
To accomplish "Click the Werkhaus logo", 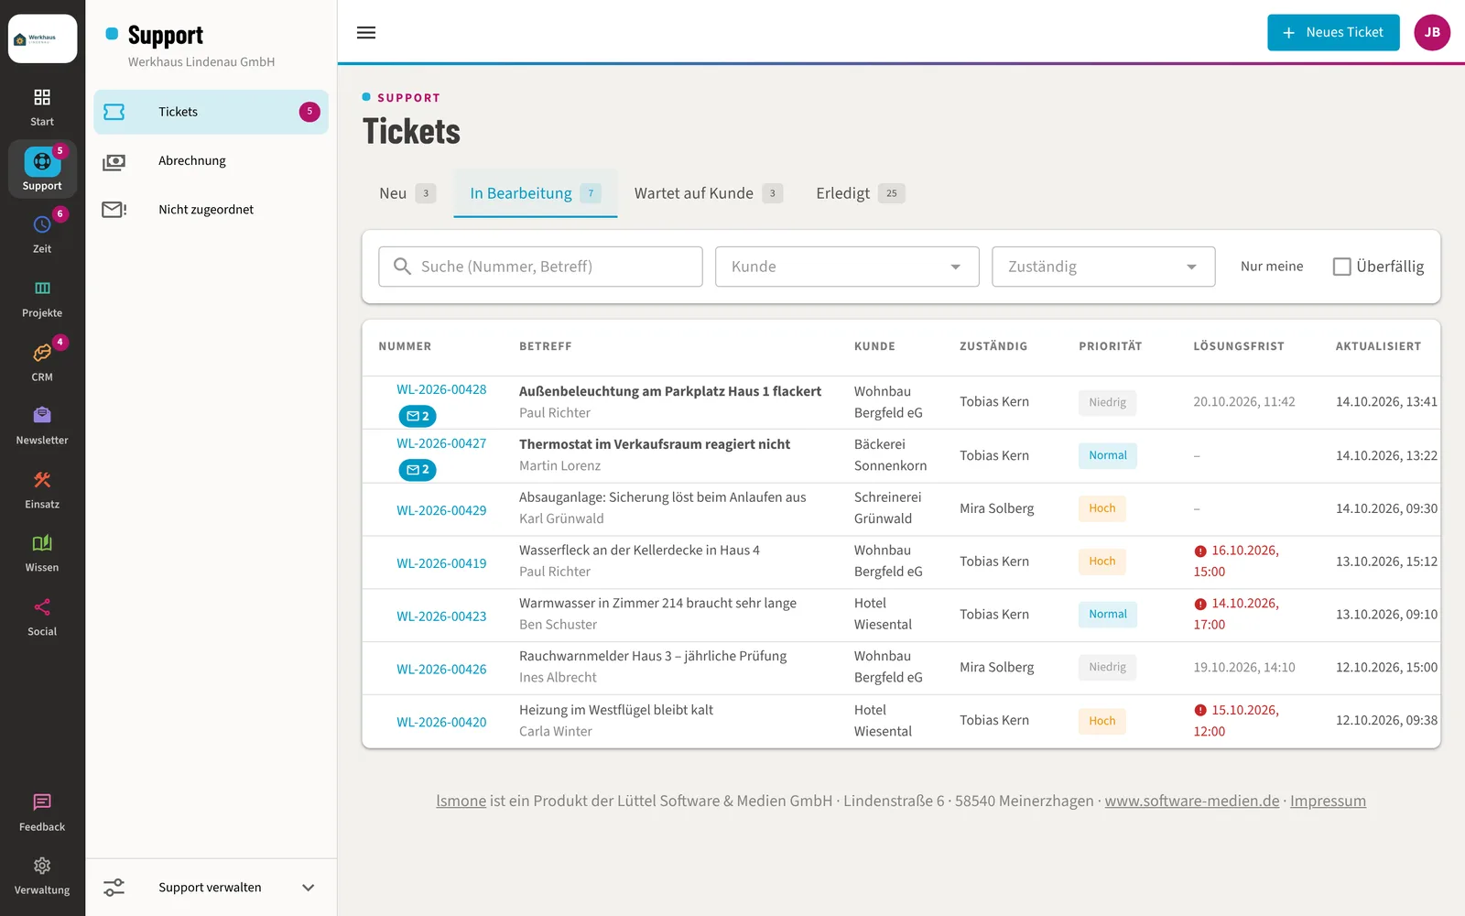I will click(42, 38).
